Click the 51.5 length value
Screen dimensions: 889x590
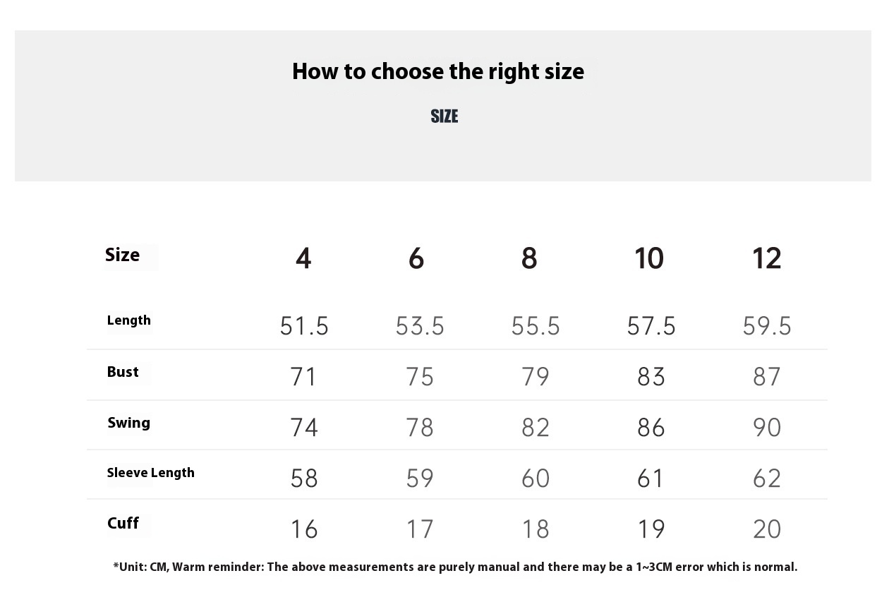(304, 326)
